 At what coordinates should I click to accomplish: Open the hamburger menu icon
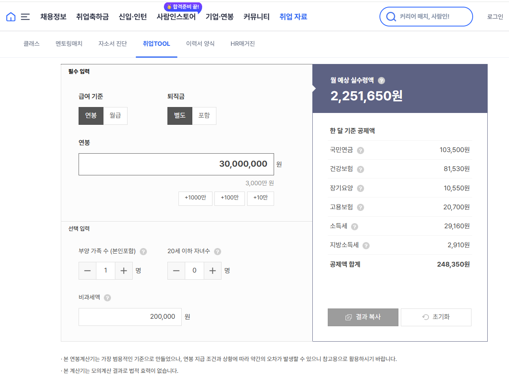click(x=25, y=17)
